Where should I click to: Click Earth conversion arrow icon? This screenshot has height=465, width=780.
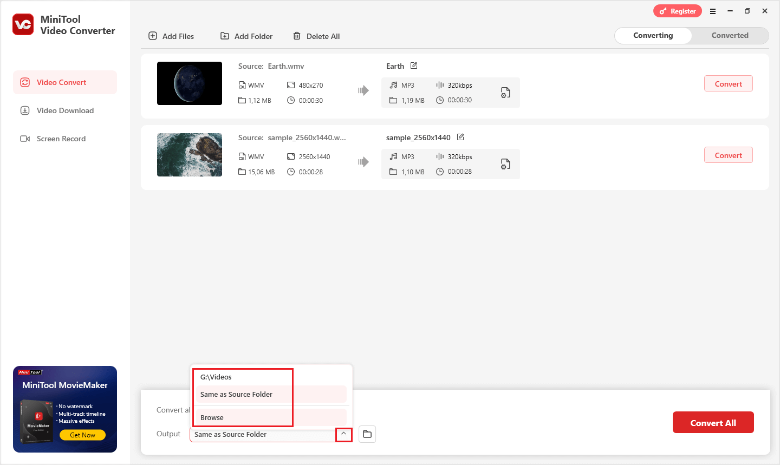click(363, 90)
